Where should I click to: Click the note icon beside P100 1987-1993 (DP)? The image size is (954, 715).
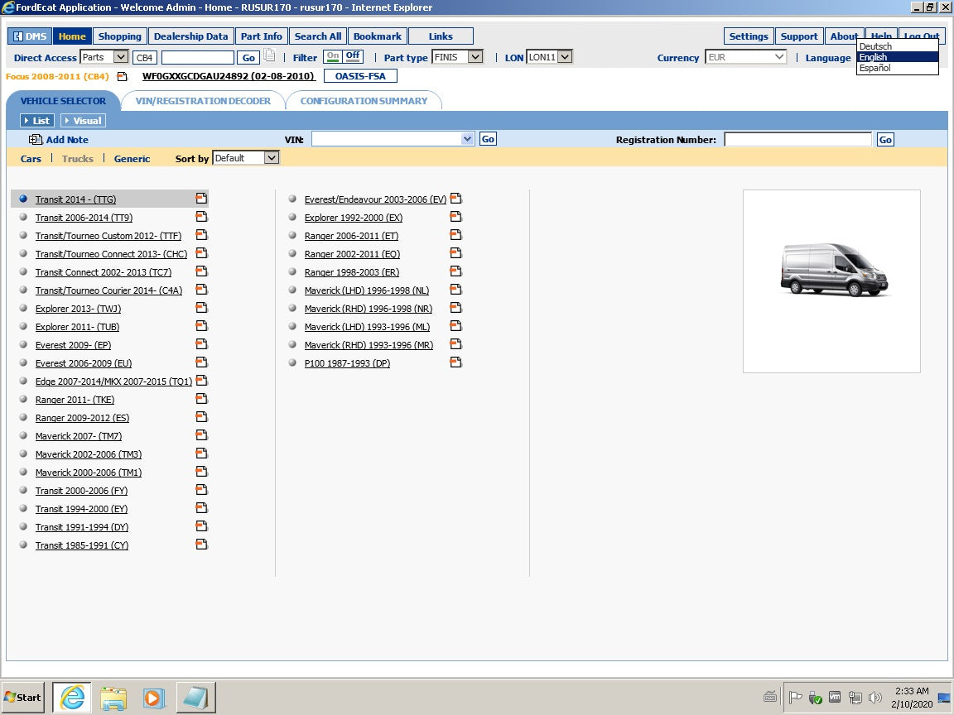point(455,362)
